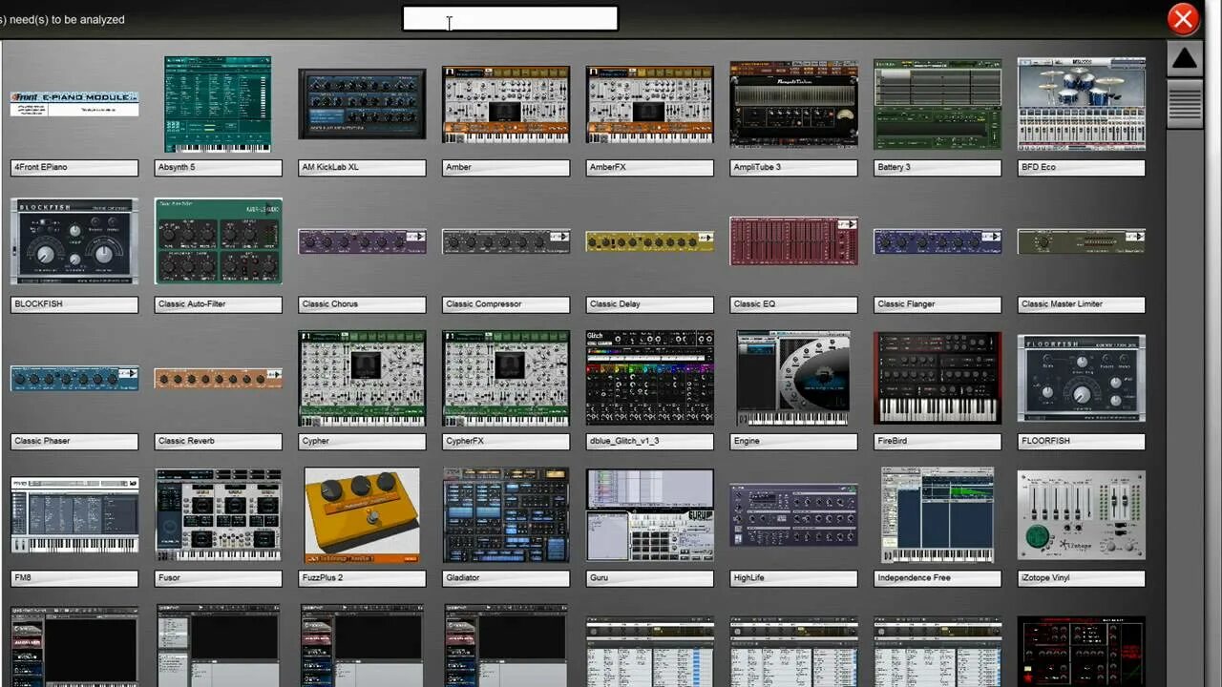Select the Classic Compressor rack image
Screen dimensions: 1222x687
(x=506, y=241)
